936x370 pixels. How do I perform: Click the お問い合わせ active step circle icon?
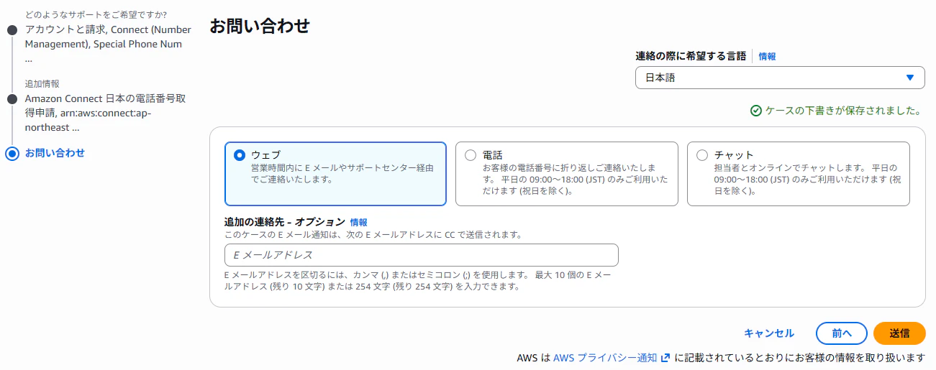(x=12, y=154)
